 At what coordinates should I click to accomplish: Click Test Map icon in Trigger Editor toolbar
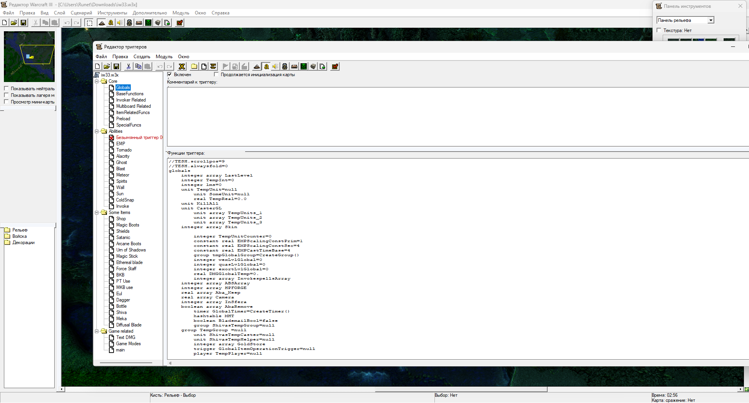click(335, 66)
